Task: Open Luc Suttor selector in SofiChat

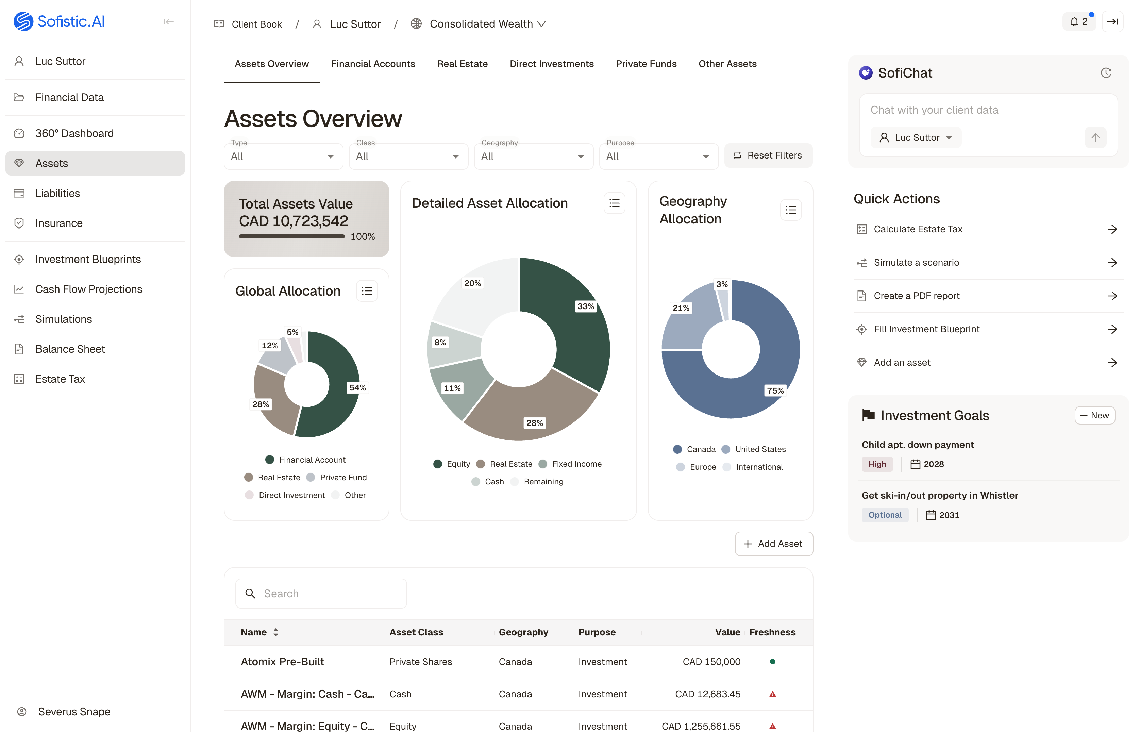Action: click(916, 137)
